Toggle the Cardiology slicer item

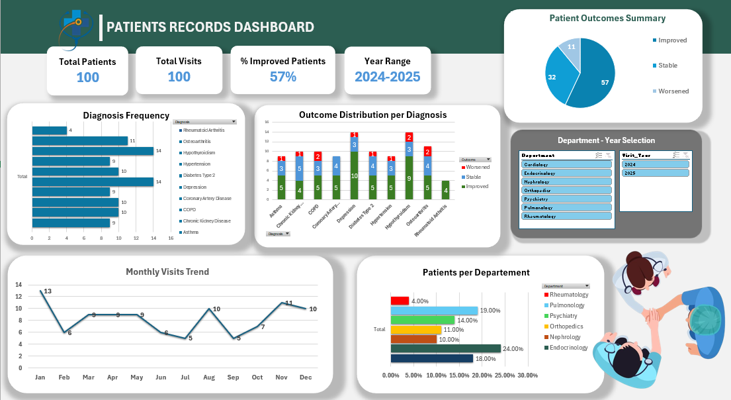[566, 164]
